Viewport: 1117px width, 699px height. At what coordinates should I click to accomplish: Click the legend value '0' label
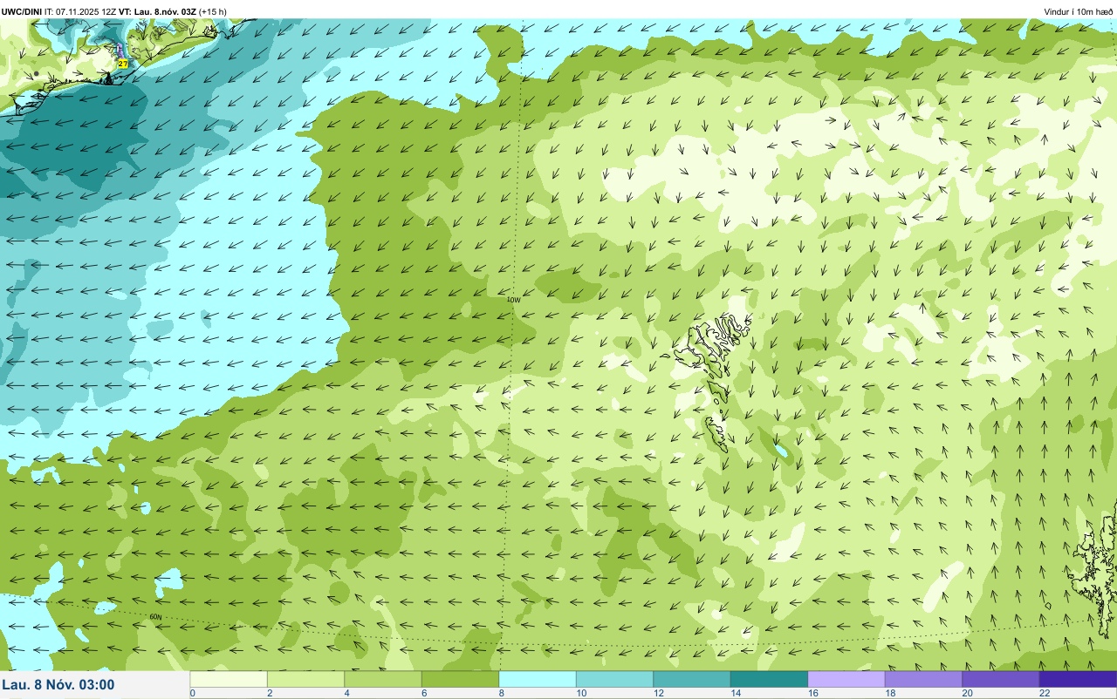point(192,693)
